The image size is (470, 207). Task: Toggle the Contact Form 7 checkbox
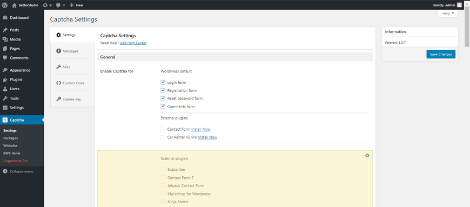163,178
